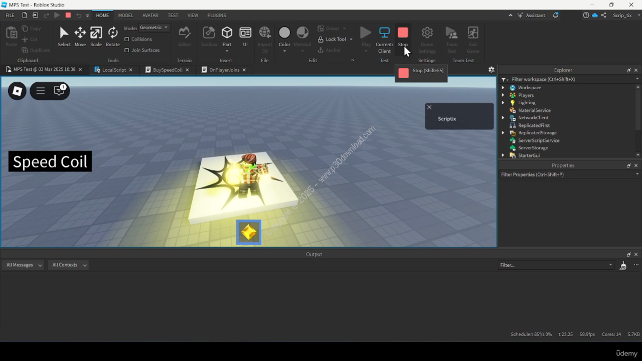This screenshot has height=361, width=642.
Task: Open the help question mark icon
Action: (586, 15)
